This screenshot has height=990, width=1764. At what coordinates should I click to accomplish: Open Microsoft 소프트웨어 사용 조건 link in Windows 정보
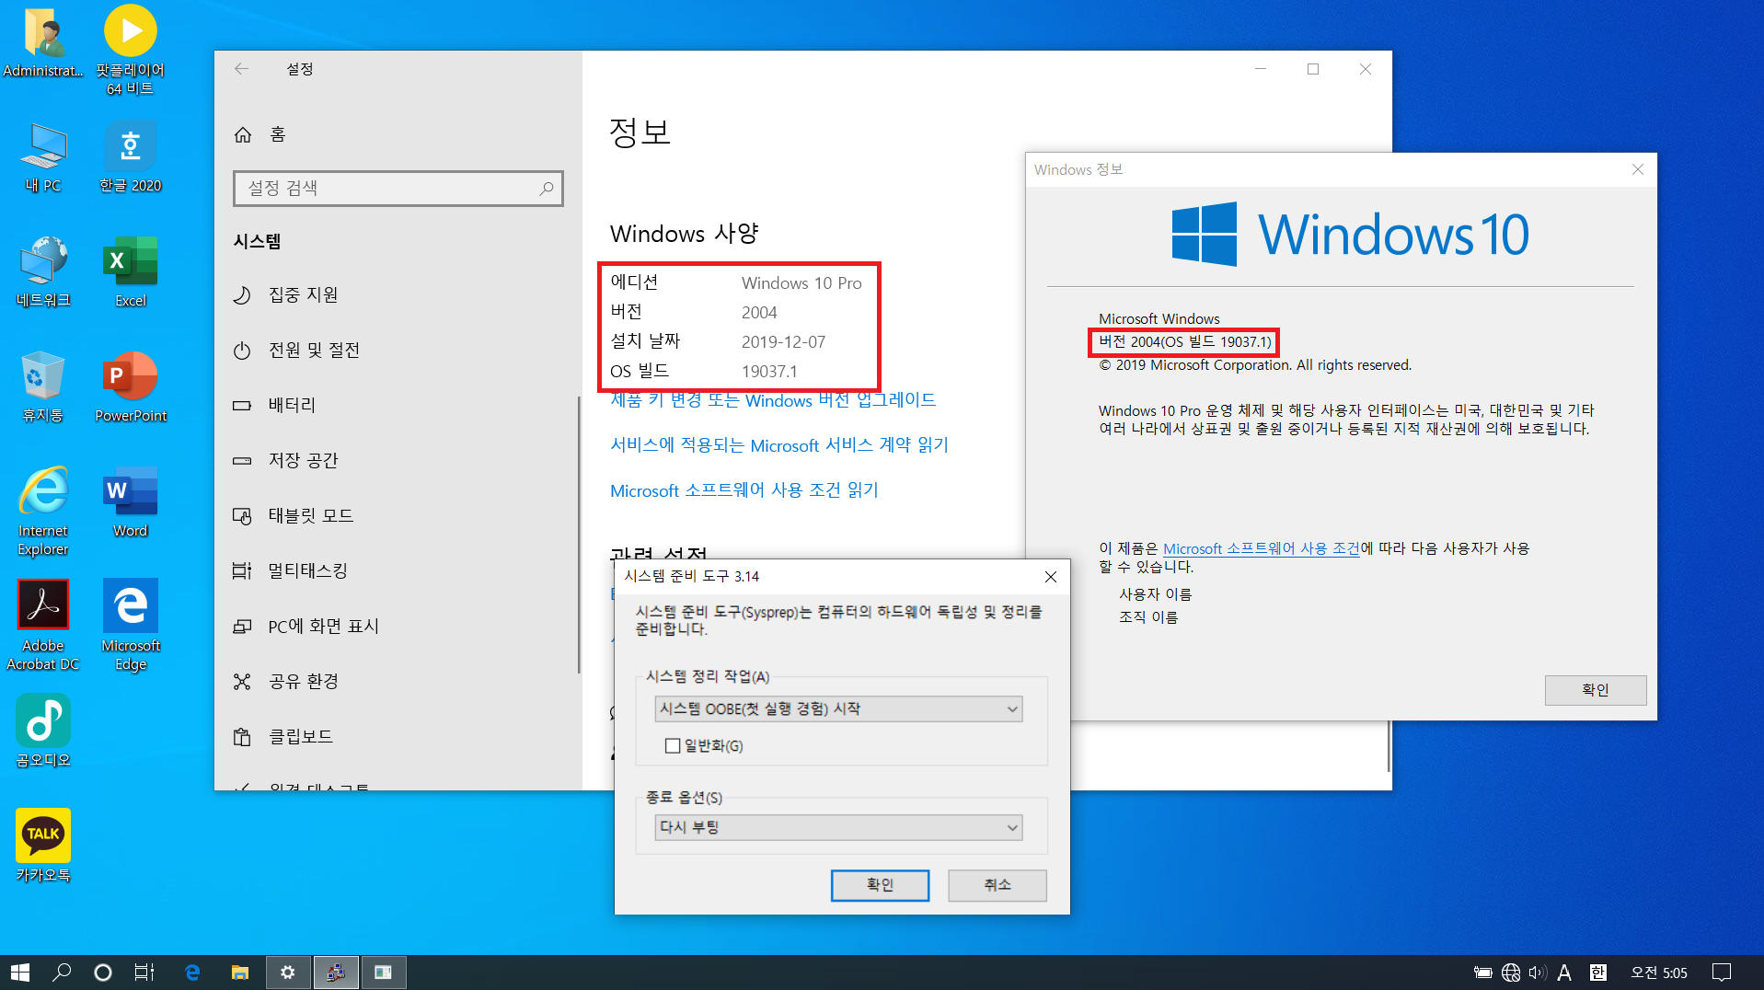coord(1262,548)
